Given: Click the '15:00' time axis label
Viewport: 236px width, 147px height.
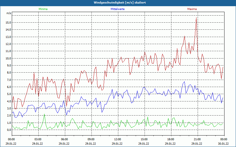Looking at the screenshot, I should [145, 139].
